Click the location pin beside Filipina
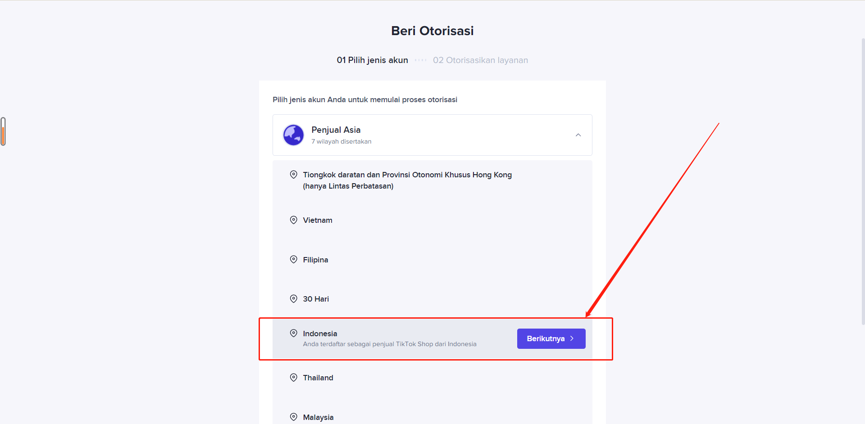This screenshot has width=865, height=424. point(294,260)
